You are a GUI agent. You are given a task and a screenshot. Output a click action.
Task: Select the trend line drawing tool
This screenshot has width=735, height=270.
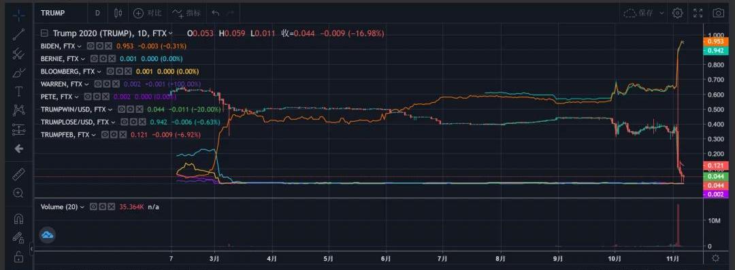coord(19,34)
